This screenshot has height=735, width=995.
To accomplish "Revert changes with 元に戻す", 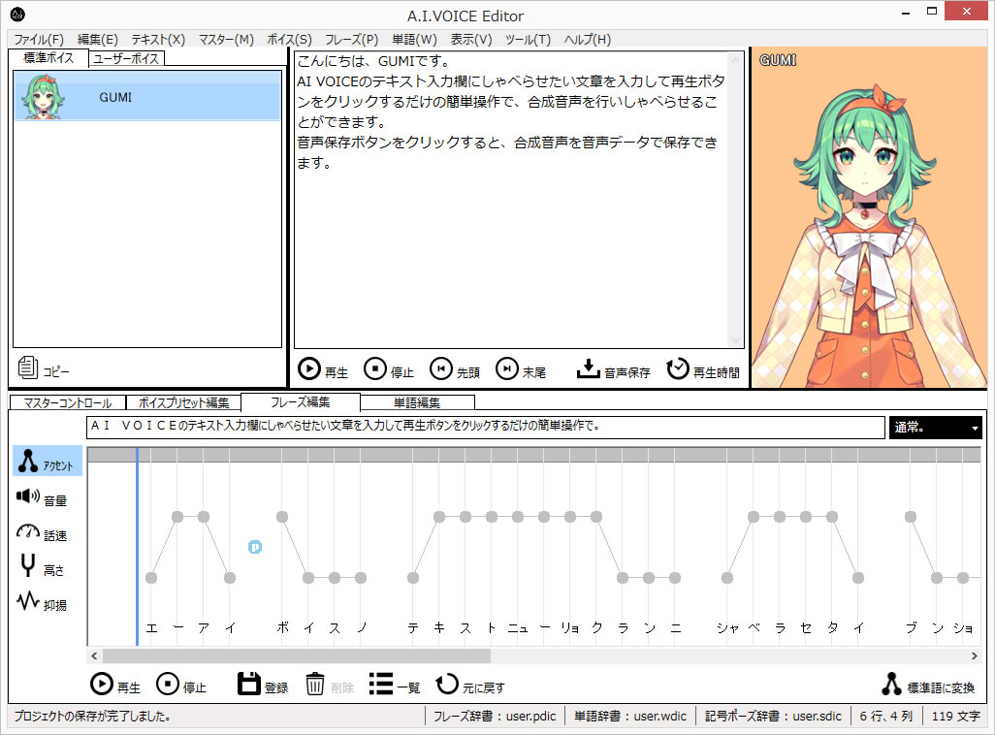I will point(470,685).
